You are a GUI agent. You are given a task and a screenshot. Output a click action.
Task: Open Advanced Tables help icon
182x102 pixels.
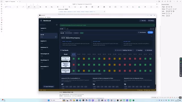(169, 16)
